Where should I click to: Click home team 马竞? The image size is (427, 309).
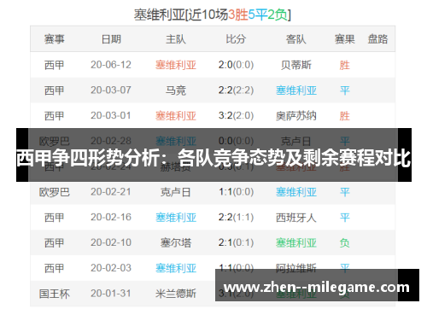176,90
